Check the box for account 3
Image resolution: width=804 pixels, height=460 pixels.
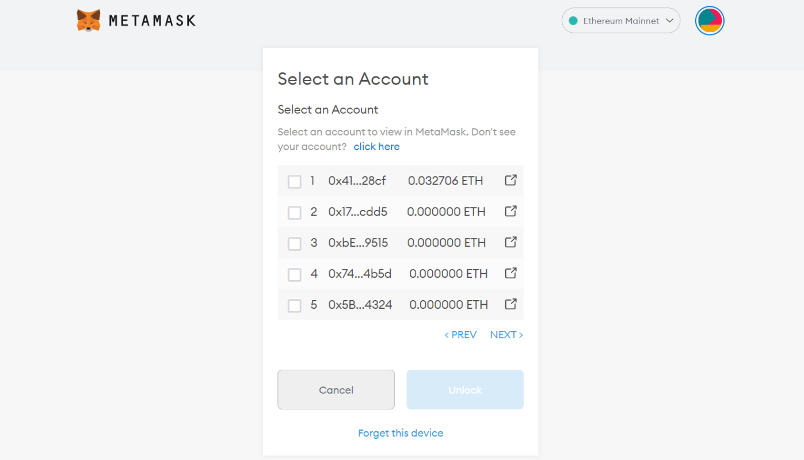tap(295, 244)
